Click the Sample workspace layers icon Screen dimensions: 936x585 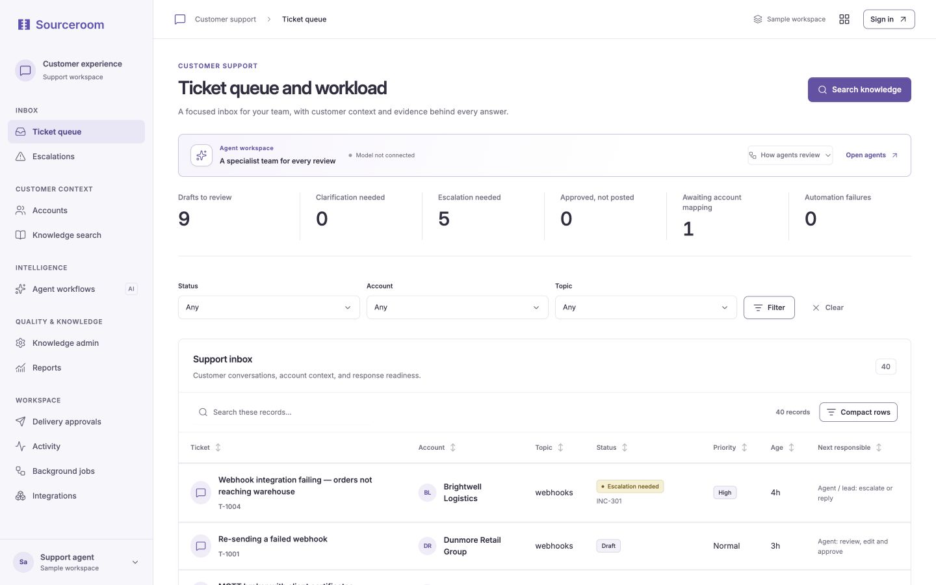[x=758, y=19]
